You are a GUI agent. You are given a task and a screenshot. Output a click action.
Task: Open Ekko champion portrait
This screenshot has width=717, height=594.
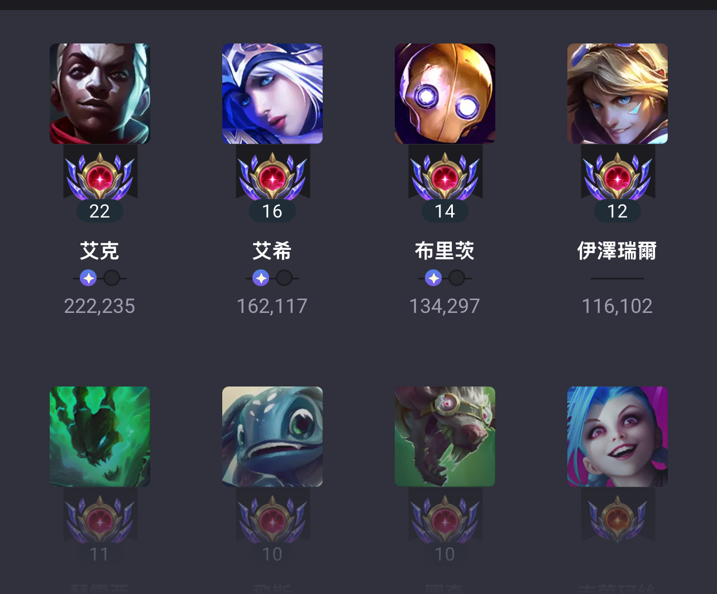pyautogui.click(x=100, y=94)
